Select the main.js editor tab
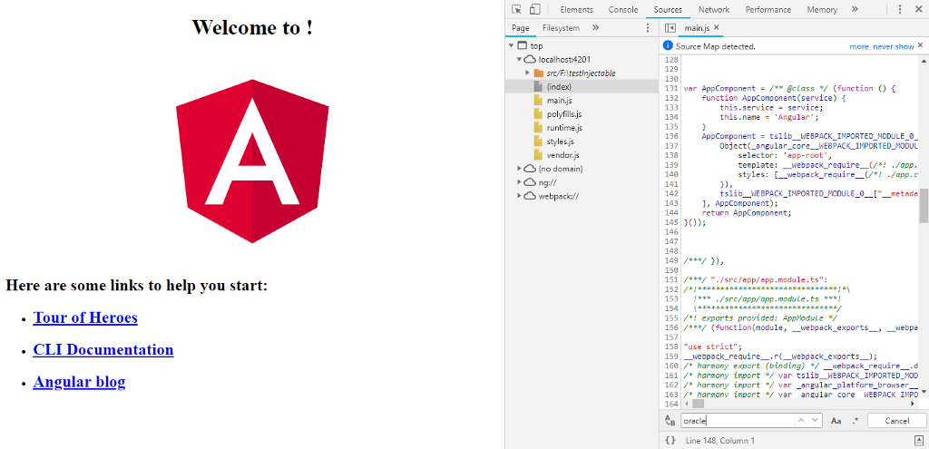929x449 pixels. click(x=697, y=28)
